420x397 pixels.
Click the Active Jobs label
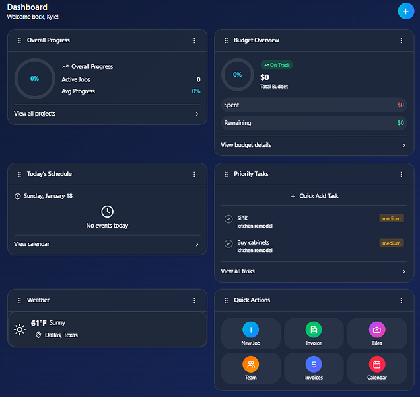click(x=76, y=79)
